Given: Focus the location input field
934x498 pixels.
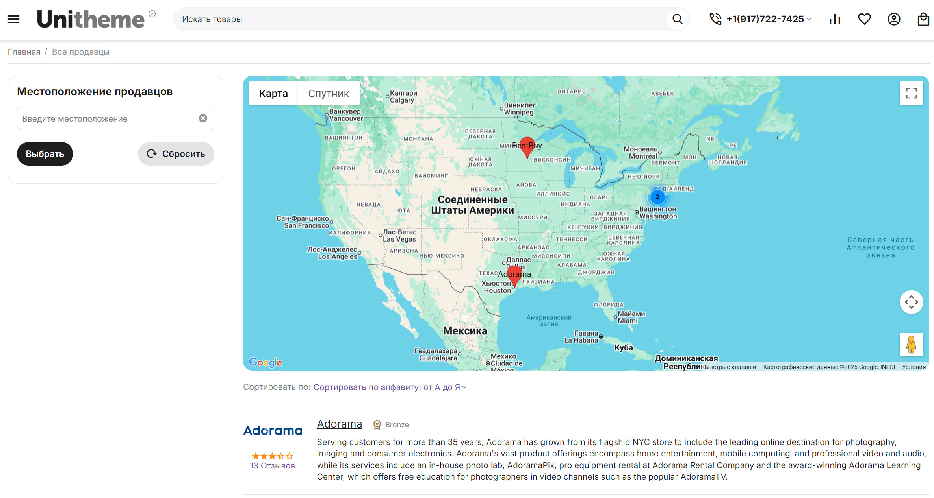Looking at the screenshot, I should (x=106, y=118).
